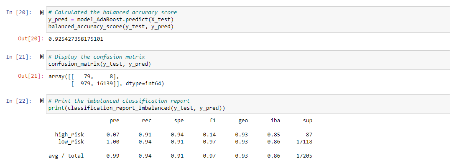The height and width of the screenshot is (168, 454).
Task: Click the print(classification_report_imbalanced...) code line
Action: [137, 109]
